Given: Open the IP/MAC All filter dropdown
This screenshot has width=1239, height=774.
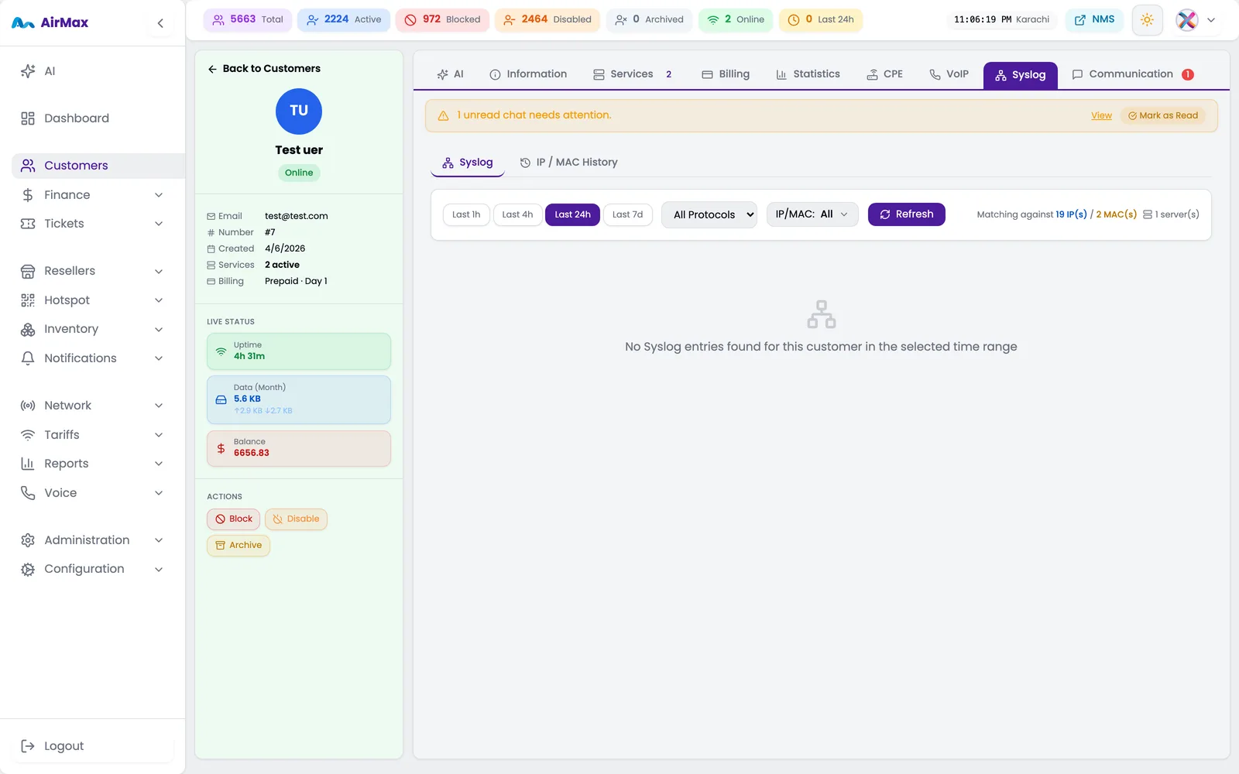Looking at the screenshot, I should click(x=812, y=214).
